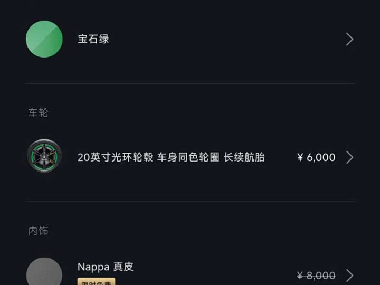
Task: Tap the 真皮 text in interior row
Action: tap(123, 267)
